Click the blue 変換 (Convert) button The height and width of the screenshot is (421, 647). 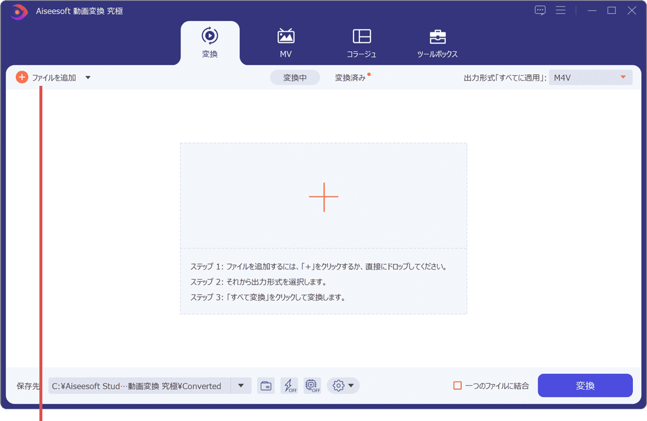[x=585, y=385]
